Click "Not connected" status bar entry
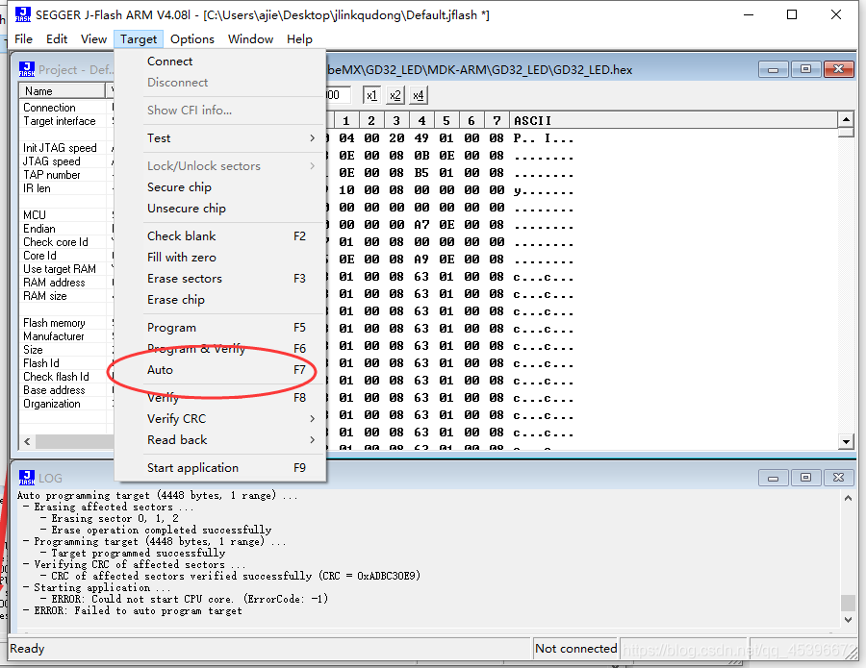The height and width of the screenshot is (668, 866). pyautogui.click(x=575, y=649)
